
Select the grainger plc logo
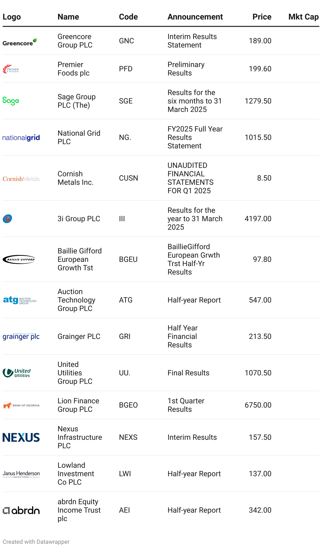point(21,336)
